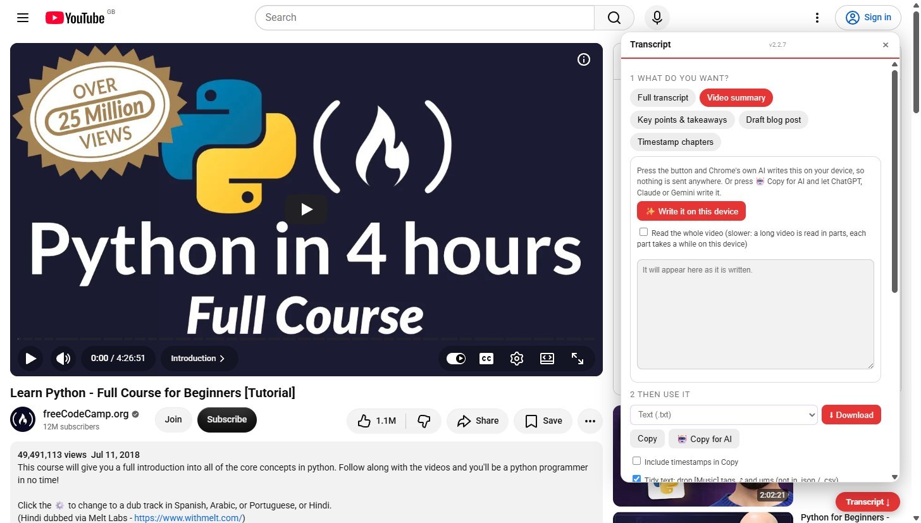Click the Transcript panel scrollbar thumb

point(894,182)
